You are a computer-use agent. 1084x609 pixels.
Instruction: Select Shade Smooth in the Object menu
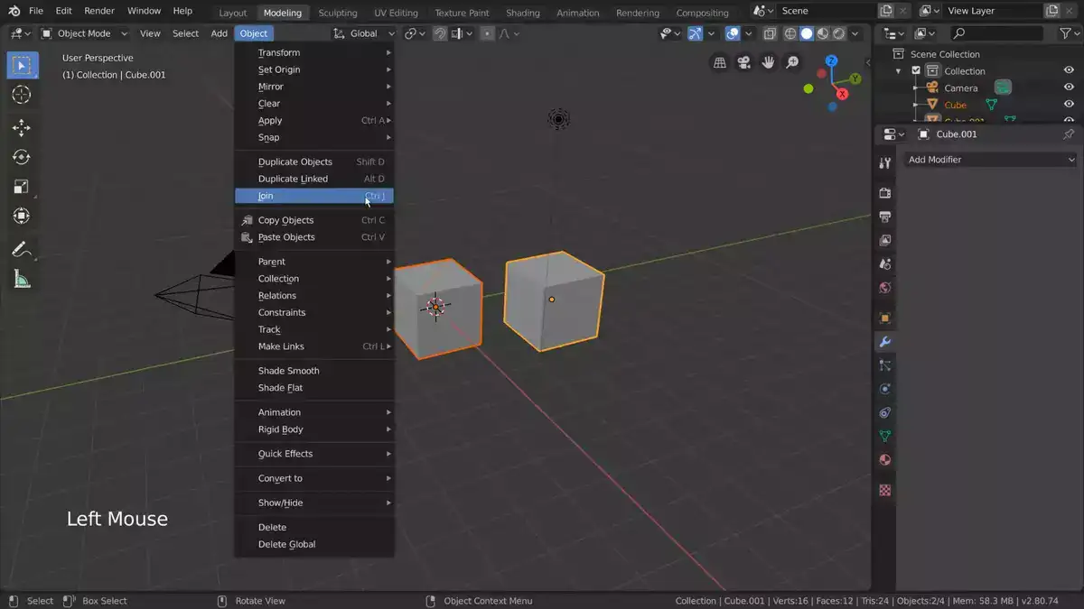click(x=313, y=371)
